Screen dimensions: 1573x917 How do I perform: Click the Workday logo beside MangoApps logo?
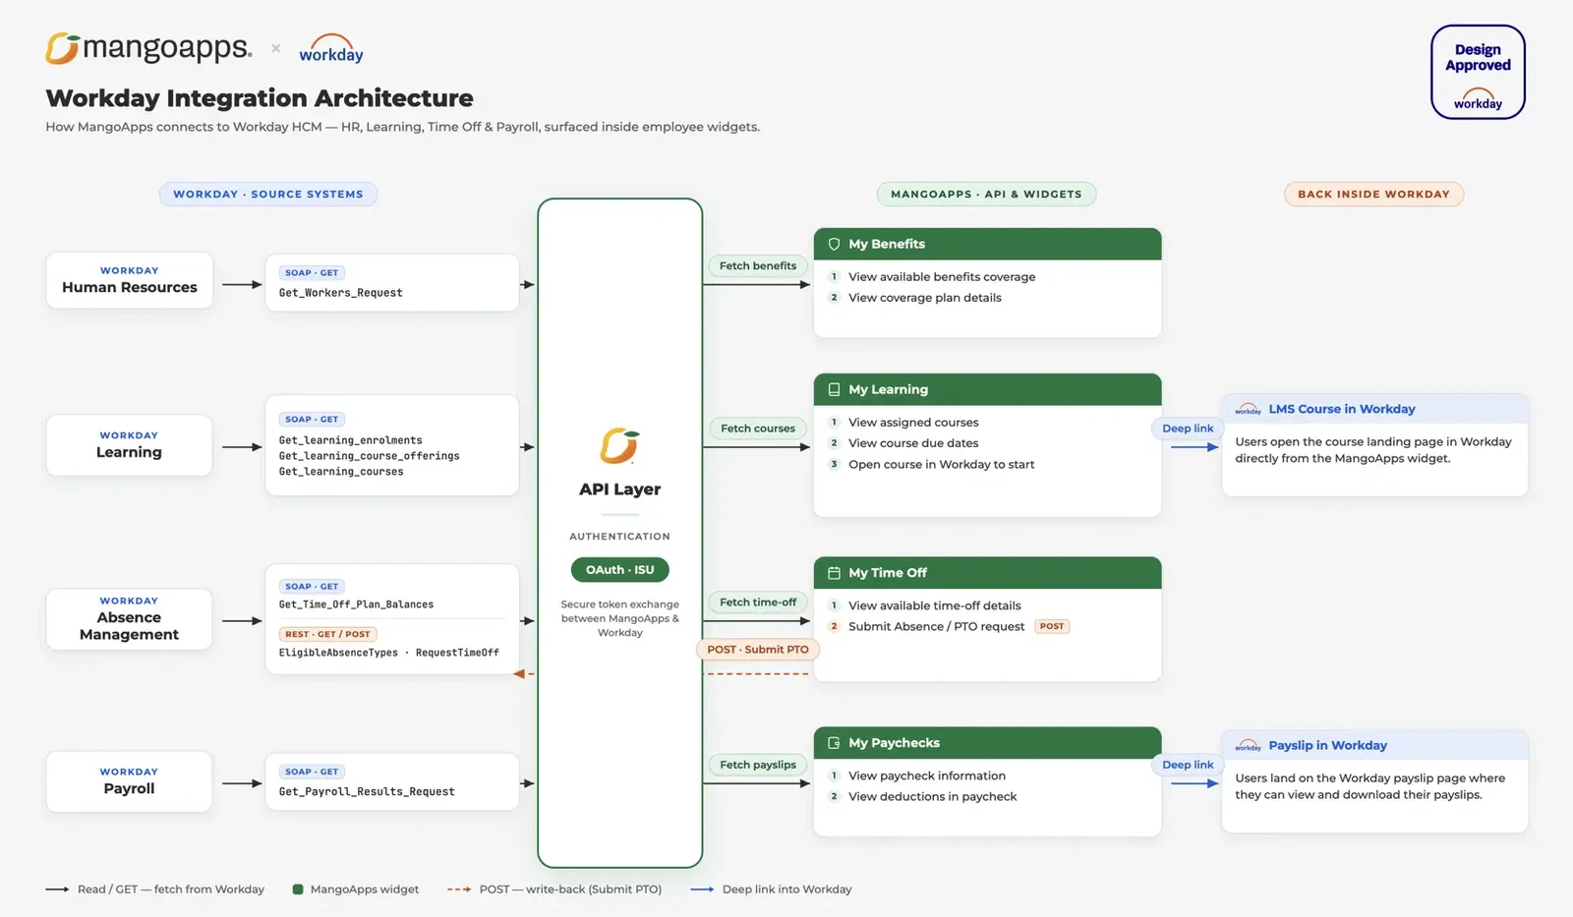[x=331, y=49]
